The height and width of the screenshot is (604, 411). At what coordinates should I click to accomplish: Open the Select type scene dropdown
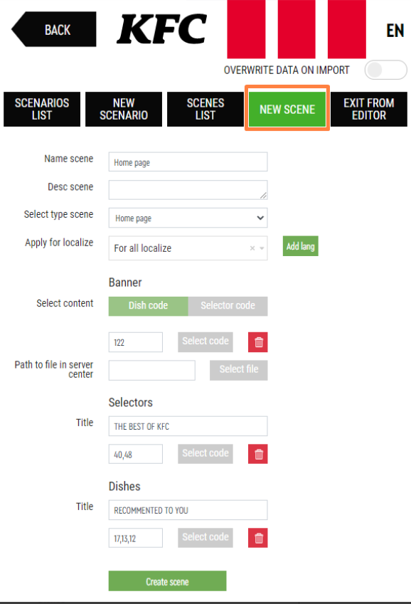pyautogui.click(x=188, y=218)
